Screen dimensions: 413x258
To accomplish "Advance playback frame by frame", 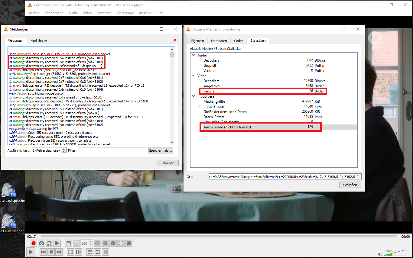I will tap(57, 243).
